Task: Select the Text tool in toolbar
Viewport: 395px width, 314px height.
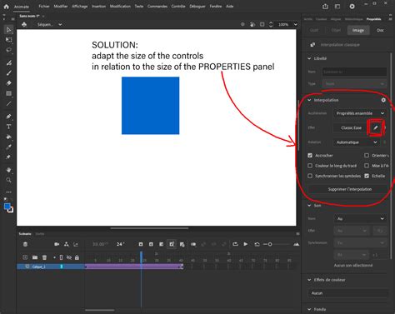Action: tap(8, 127)
